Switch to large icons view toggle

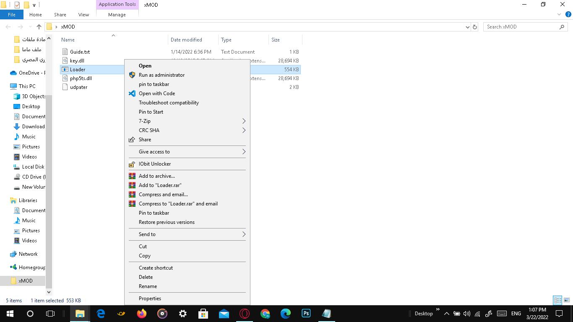(x=566, y=300)
